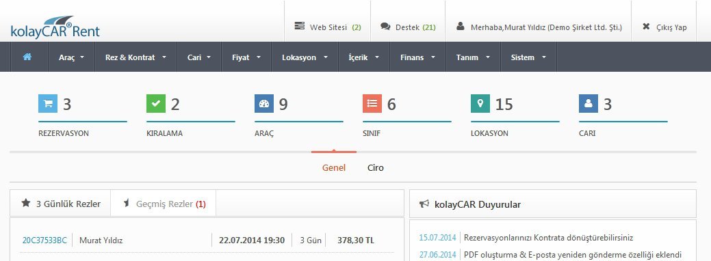The width and height of the screenshot is (711, 261).
Task: Click the half-star icon in Geçmiş Rezler
Action: [x=127, y=202]
